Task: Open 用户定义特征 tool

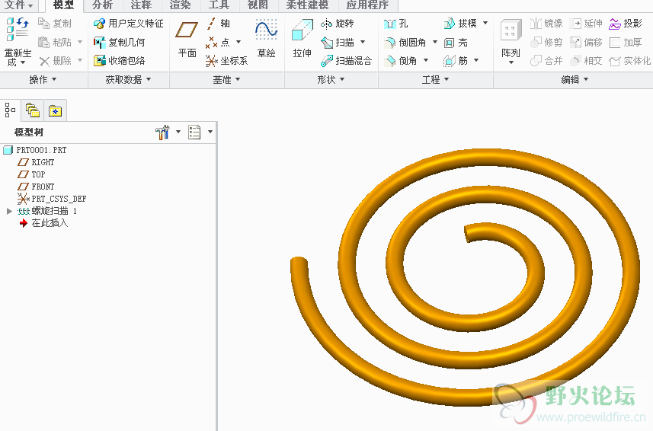Action: pyautogui.click(x=128, y=24)
